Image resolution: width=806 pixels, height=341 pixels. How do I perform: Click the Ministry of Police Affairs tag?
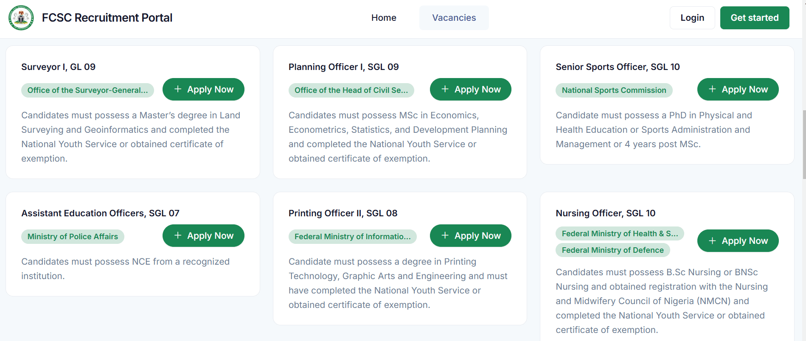(73, 237)
